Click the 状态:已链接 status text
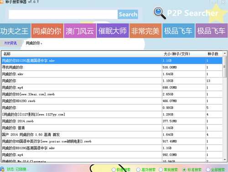The image size is (228, 172). click(18, 169)
